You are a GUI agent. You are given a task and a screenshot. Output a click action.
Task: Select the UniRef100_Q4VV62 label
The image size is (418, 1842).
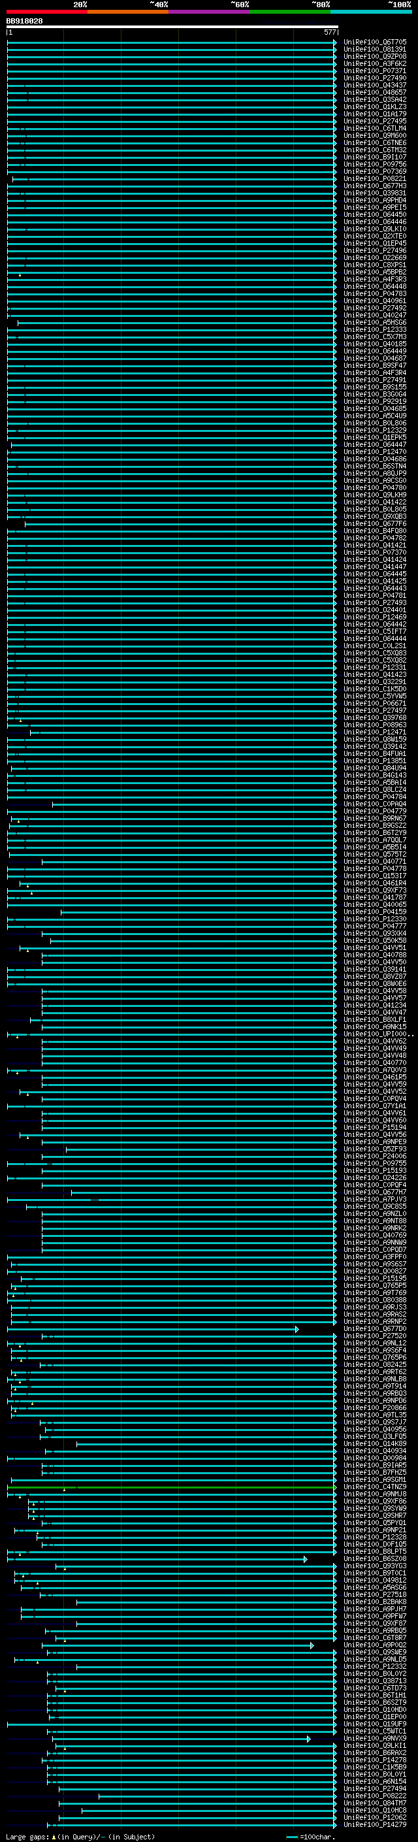coord(375,1041)
